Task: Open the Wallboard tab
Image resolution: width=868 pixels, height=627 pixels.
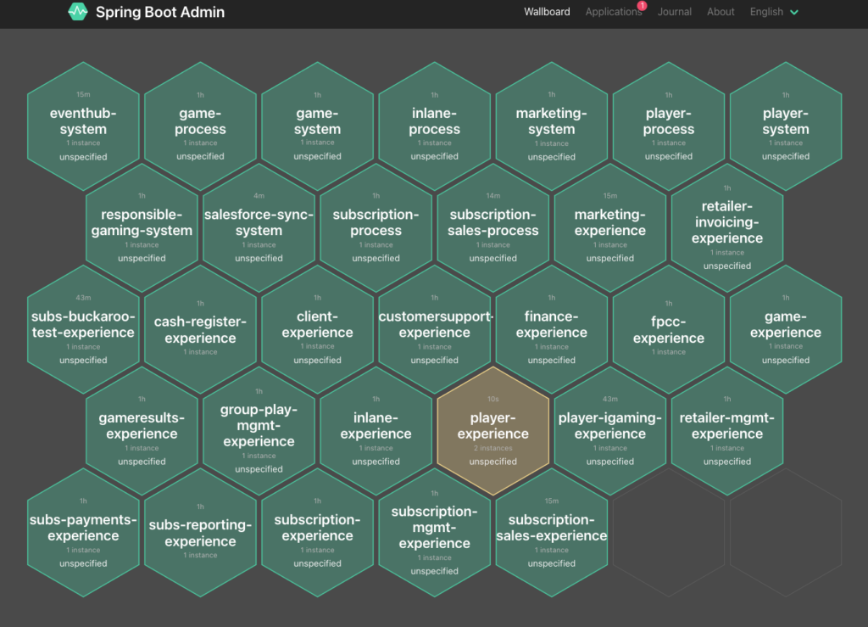Action: pyautogui.click(x=547, y=12)
